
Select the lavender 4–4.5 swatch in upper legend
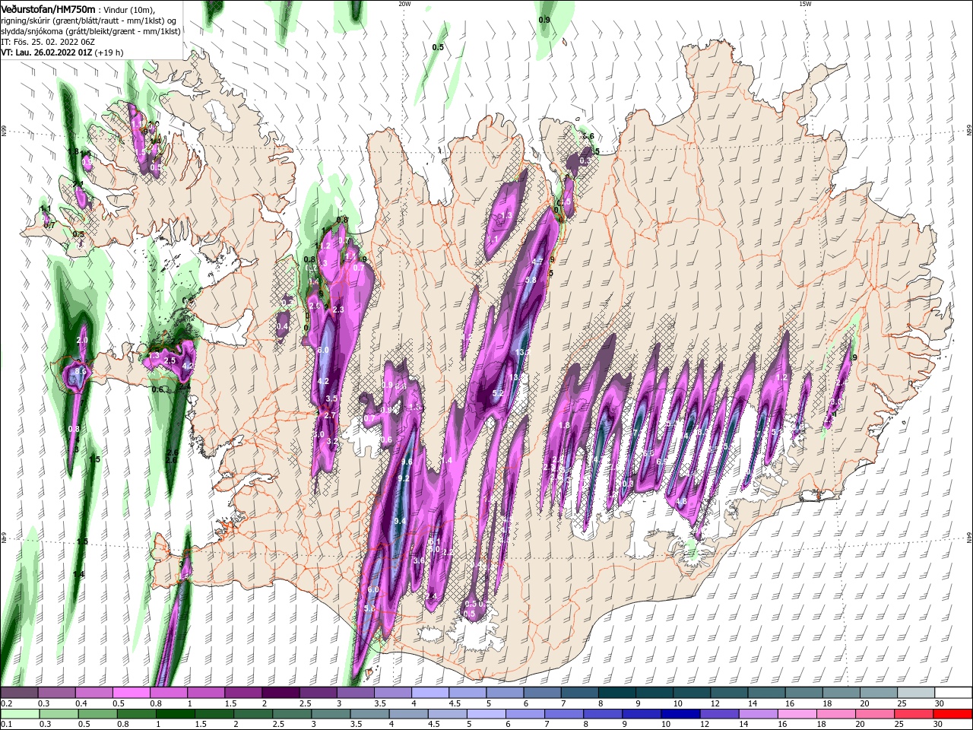click(x=429, y=693)
